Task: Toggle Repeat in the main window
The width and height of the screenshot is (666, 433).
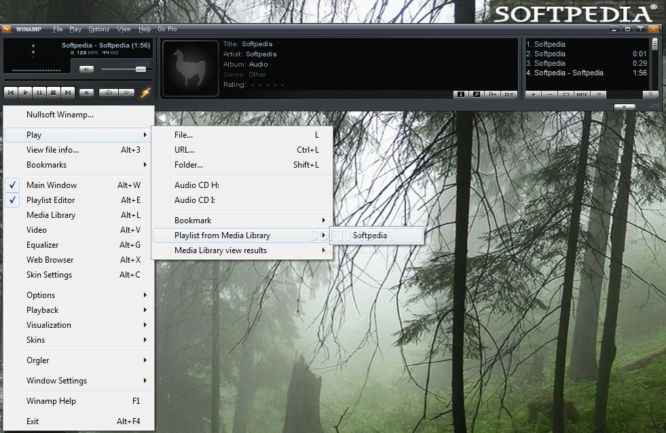Action: [126, 92]
